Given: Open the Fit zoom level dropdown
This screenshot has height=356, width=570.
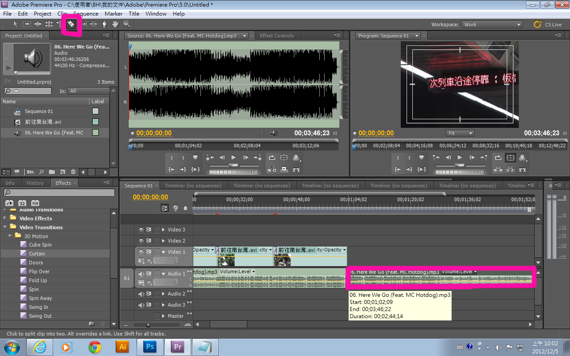Looking at the screenshot, I should click(460, 133).
